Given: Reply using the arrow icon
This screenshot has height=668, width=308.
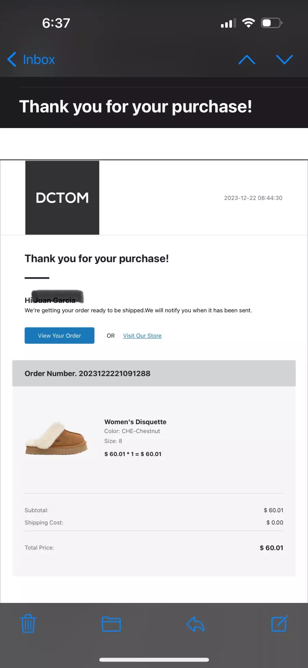Looking at the screenshot, I should coord(195,624).
